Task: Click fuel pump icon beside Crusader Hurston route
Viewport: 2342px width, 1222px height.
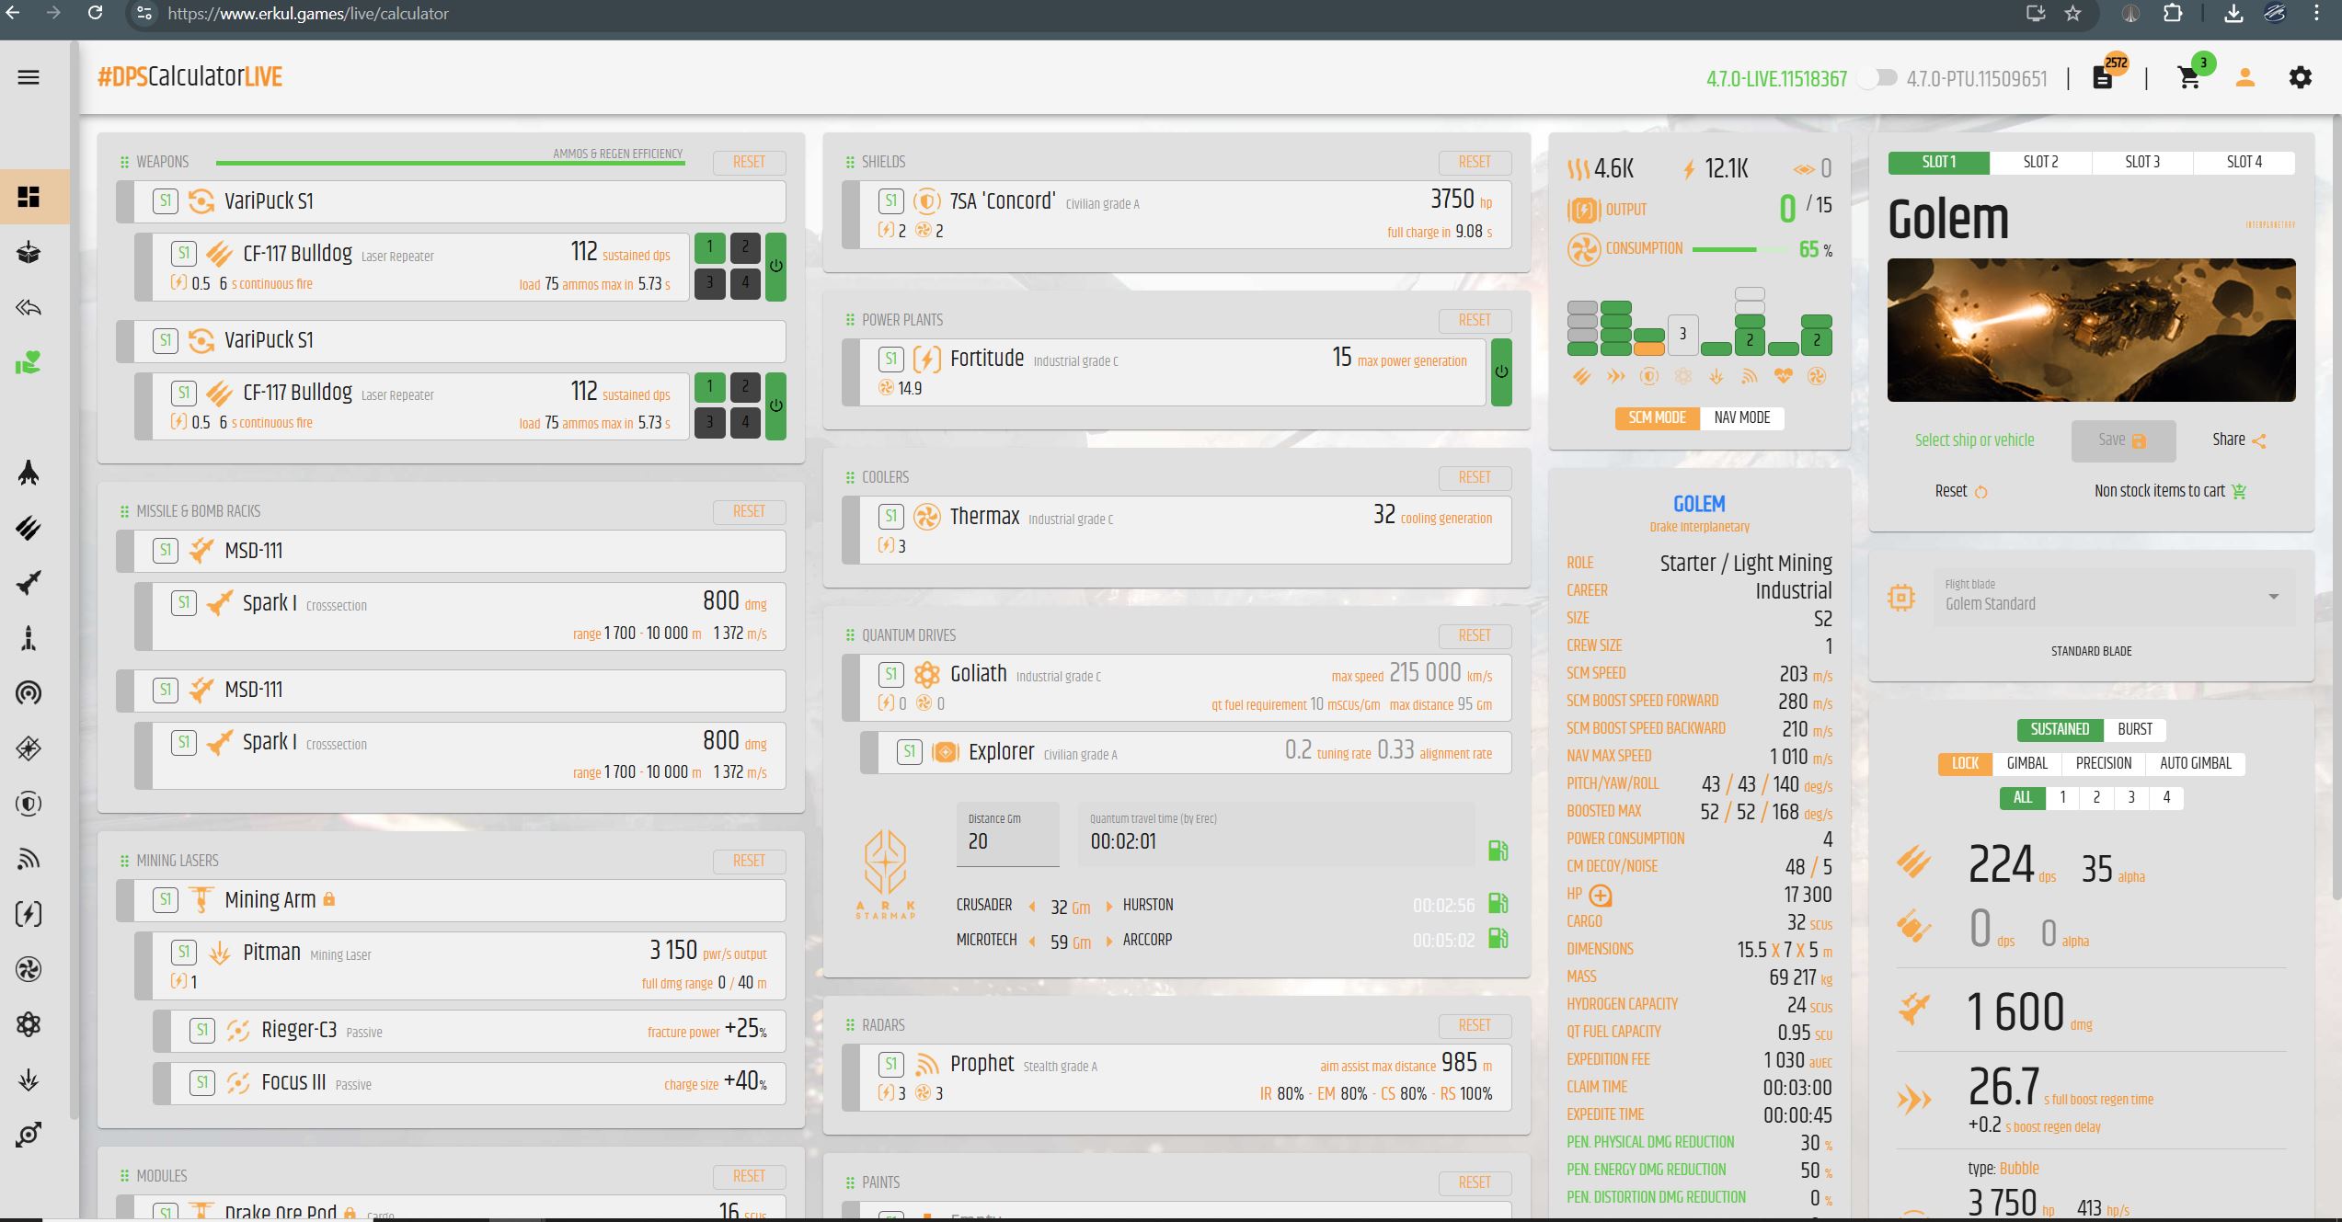Action: tap(1498, 904)
